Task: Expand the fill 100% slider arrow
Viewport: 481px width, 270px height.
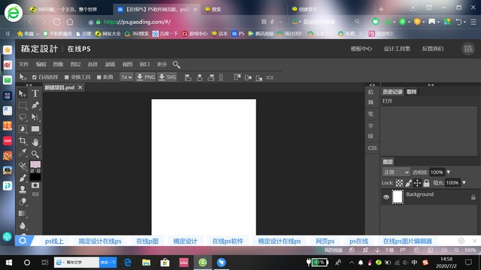Action: pyautogui.click(x=464, y=183)
